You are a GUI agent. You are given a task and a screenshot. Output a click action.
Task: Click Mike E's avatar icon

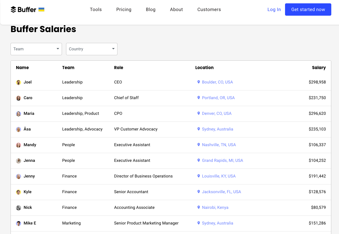pyautogui.click(x=19, y=223)
